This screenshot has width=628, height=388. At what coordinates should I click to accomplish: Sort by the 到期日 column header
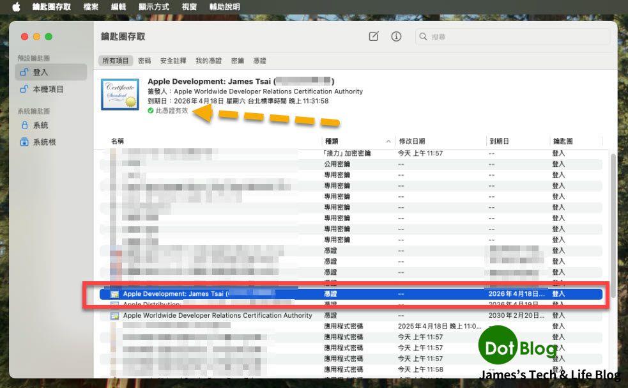click(498, 141)
